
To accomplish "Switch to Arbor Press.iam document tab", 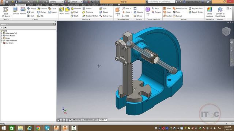I will pyautogui.click(x=90, y=120).
